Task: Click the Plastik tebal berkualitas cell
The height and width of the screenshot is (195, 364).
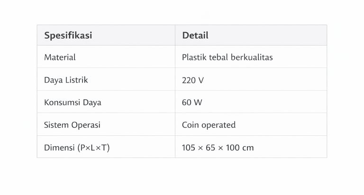Action: 227,57
